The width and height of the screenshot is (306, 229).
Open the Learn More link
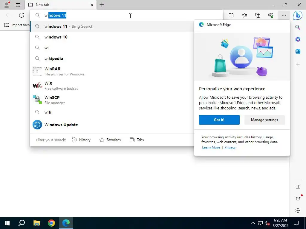pos(211,147)
